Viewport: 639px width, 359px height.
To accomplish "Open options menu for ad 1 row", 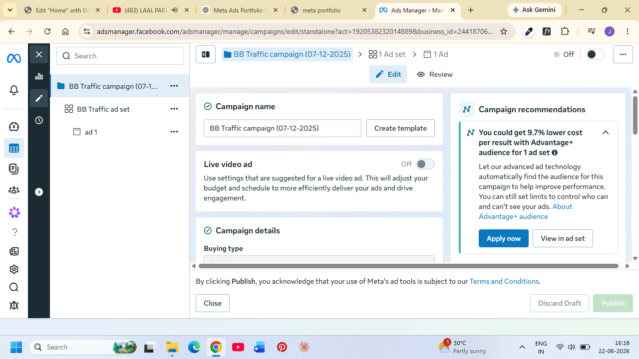I will click(174, 132).
